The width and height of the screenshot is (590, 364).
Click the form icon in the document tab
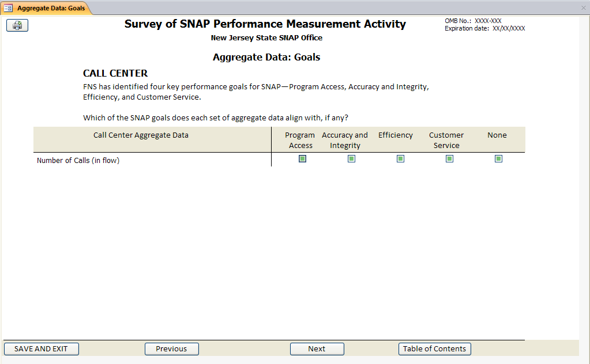(x=8, y=8)
